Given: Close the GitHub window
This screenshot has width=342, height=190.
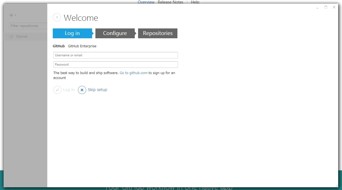Looking at the screenshot, I should coord(334,7).
